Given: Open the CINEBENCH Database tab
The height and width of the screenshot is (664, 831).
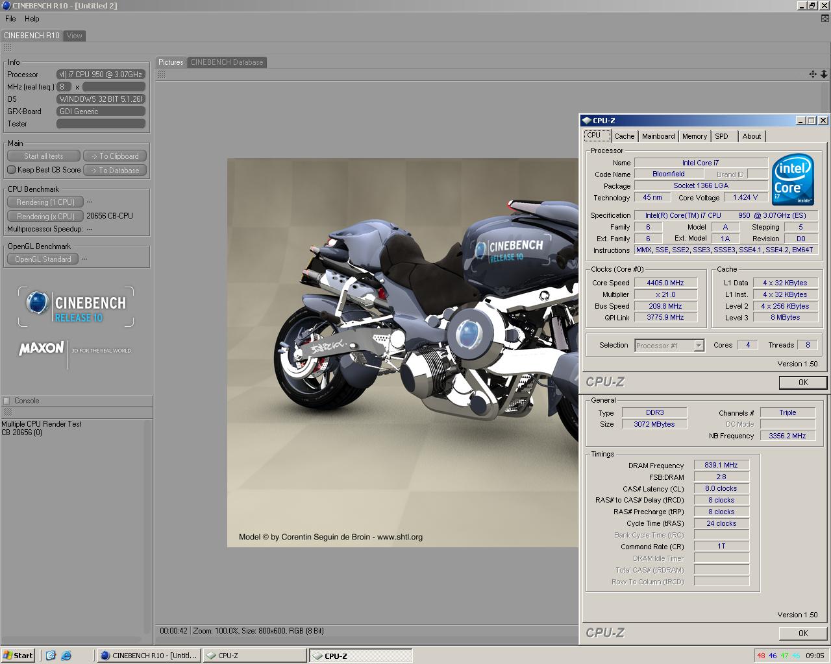Looking at the screenshot, I should (x=227, y=62).
